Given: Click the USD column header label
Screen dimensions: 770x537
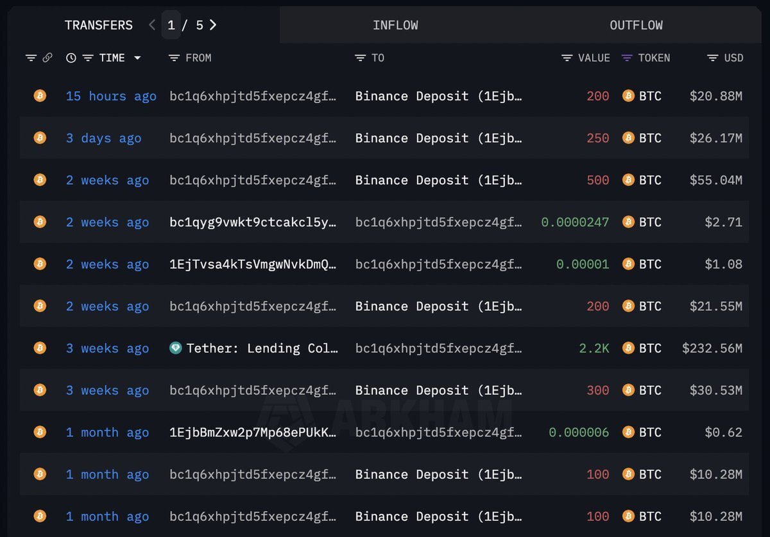Looking at the screenshot, I should click(733, 58).
